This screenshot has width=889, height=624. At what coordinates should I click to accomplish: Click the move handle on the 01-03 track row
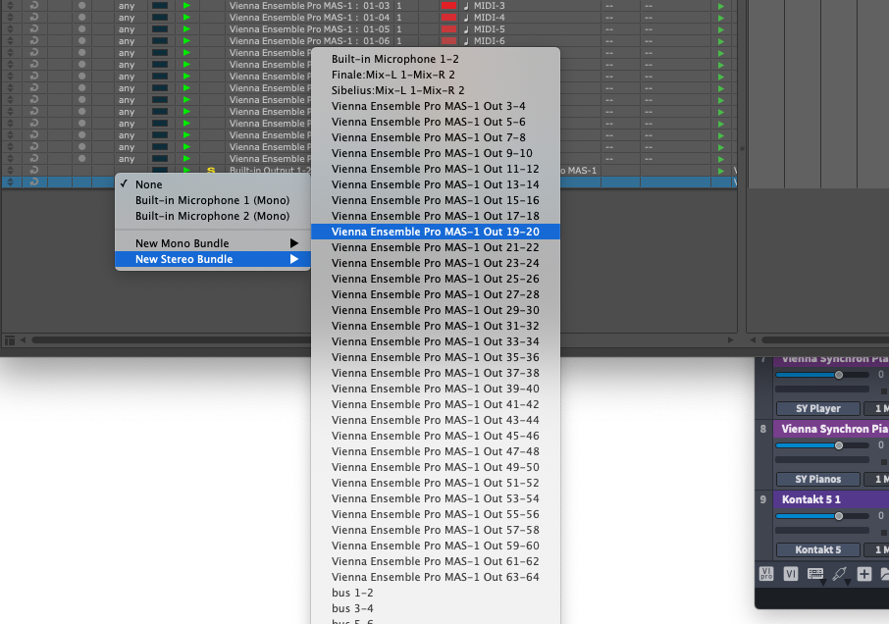click(10, 6)
